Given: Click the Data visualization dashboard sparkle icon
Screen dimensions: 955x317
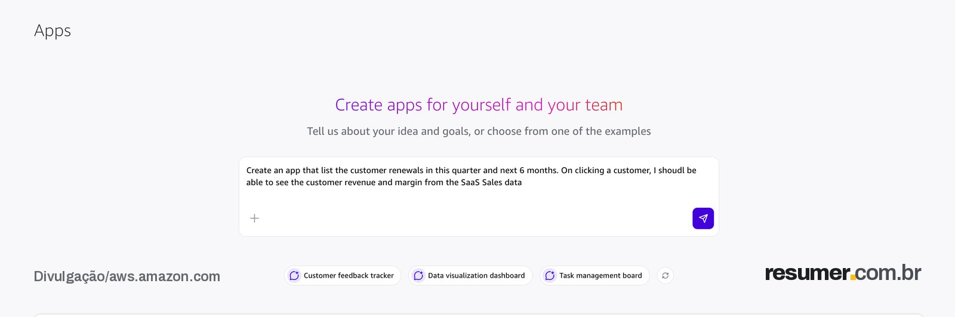Looking at the screenshot, I should pos(418,276).
